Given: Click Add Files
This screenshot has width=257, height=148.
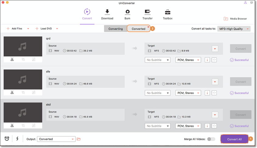Looking at the screenshot, I should pyautogui.click(x=14, y=29).
